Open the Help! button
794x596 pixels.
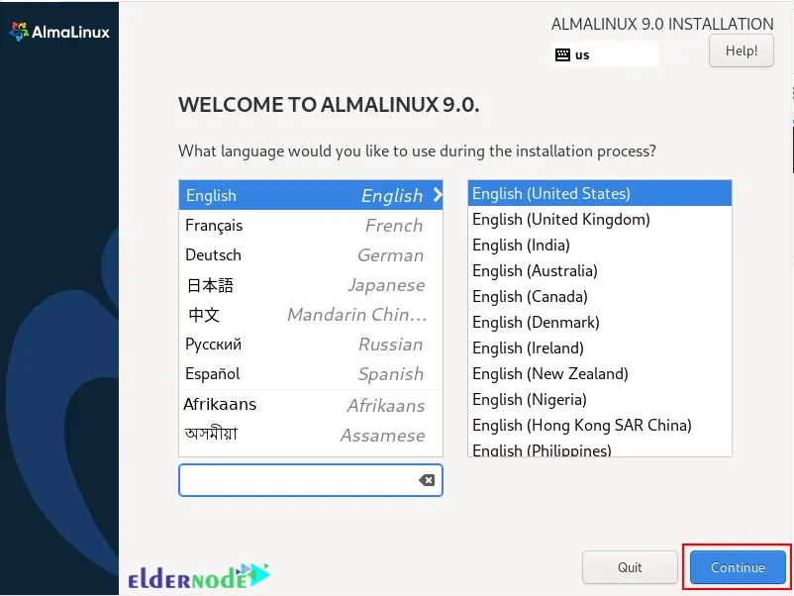tap(741, 50)
